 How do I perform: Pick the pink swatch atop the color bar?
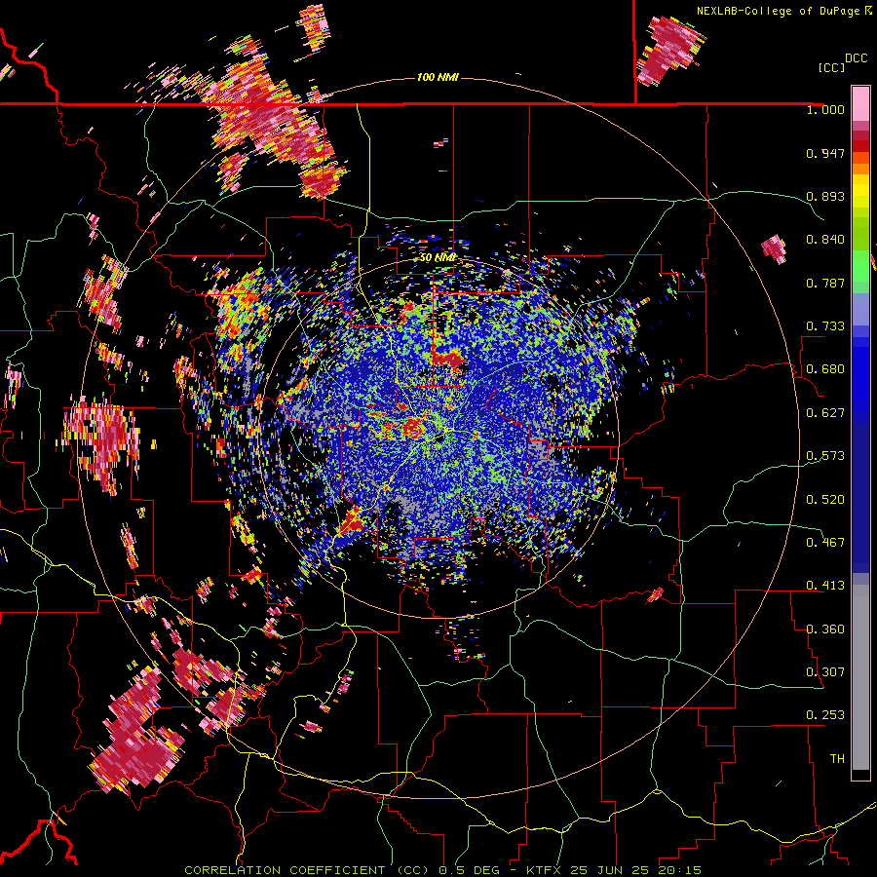(860, 103)
